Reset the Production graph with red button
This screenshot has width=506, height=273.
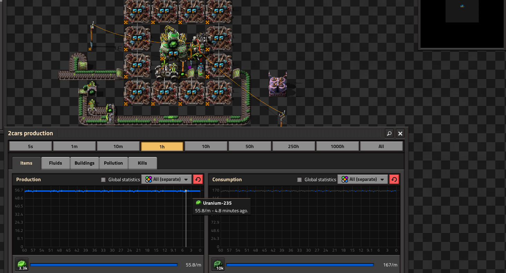pos(198,179)
